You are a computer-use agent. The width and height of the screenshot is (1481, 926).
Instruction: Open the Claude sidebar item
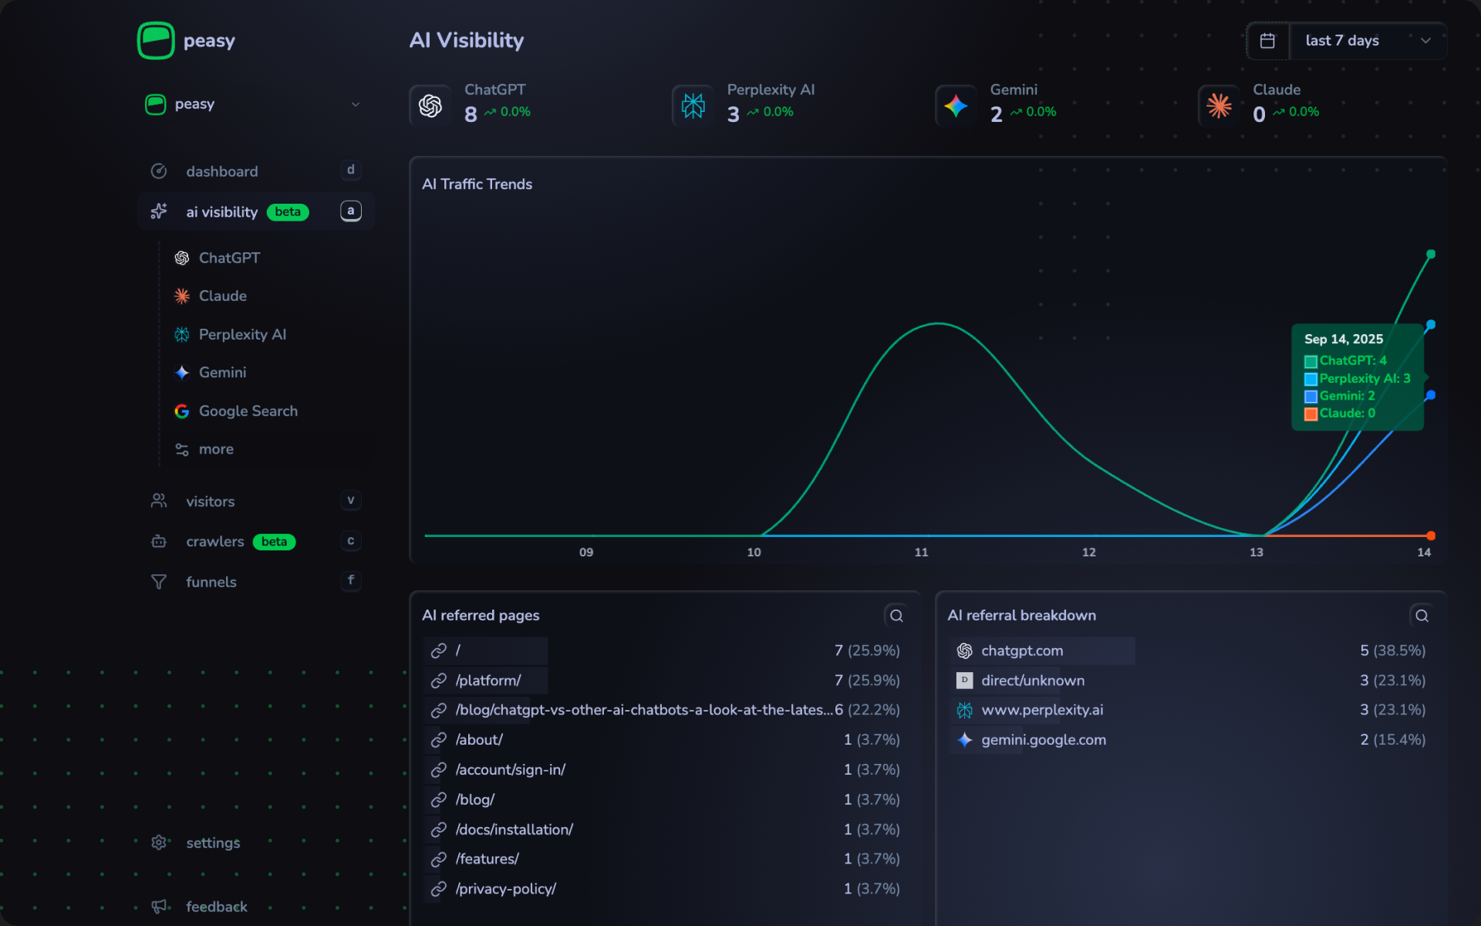222,296
